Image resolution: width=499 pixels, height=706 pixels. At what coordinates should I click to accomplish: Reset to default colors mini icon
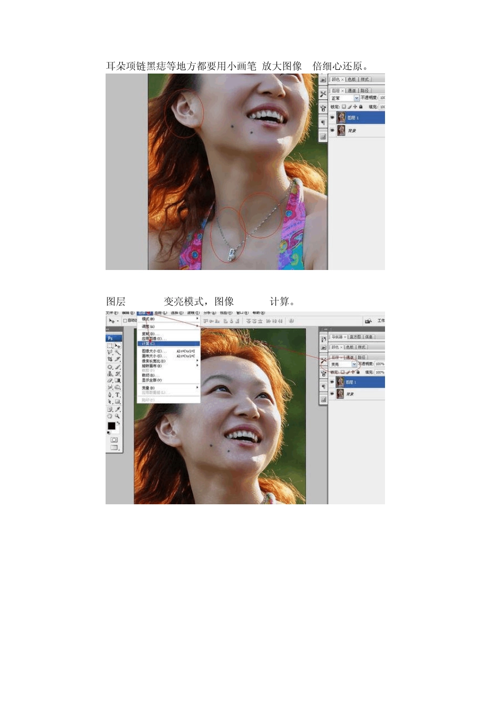109,432
